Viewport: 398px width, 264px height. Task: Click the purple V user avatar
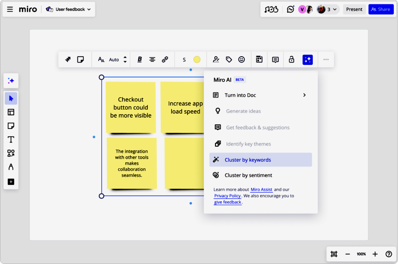(x=302, y=9)
